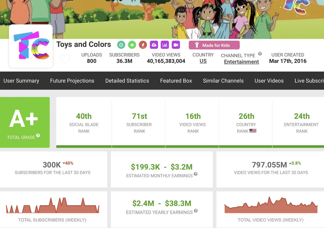Click the Total Video Views weekly chart

pyautogui.click(x=271, y=205)
